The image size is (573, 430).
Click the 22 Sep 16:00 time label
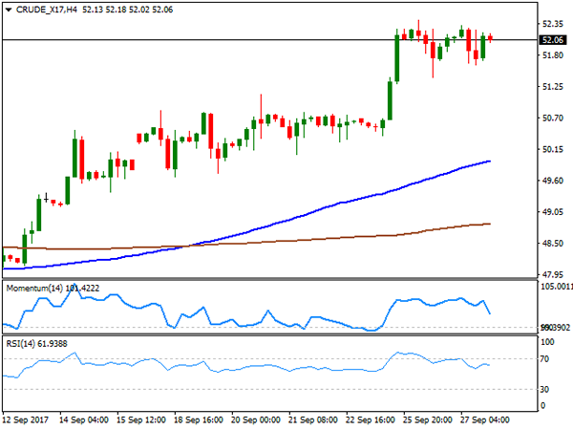click(371, 420)
